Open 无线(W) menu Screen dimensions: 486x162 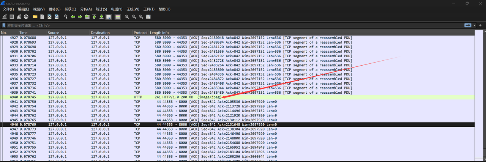click(x=133, y=9)
